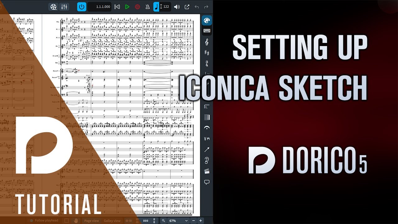Viewport: 398px width, 224px height.
Task: Click the magnifier custom zoom button
Action: [x=163, y=221]
